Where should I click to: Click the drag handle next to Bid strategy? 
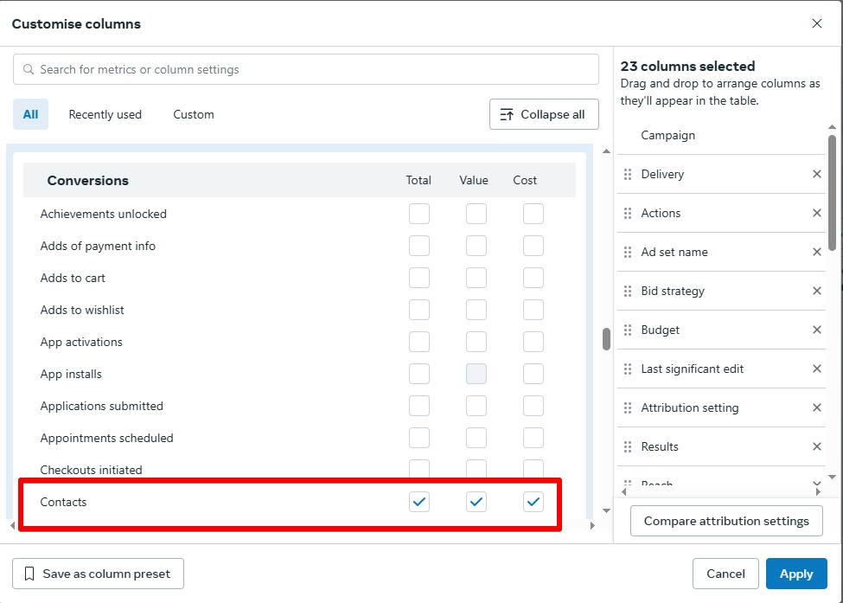click(628, 291)
